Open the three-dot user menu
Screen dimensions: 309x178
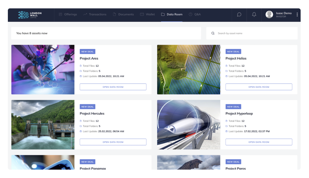coord(297,15)
